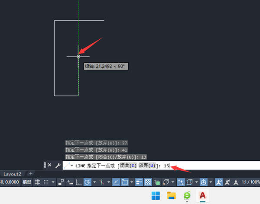The height and width of the screenshot is (204, 260).
Task: Toggle selection filtering icon
Action: 189,182
